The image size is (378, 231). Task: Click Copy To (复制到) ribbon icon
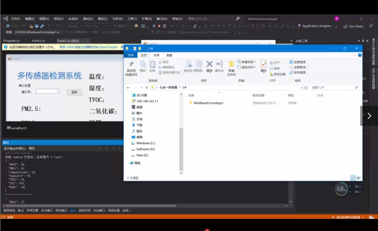tap(198, 66)
